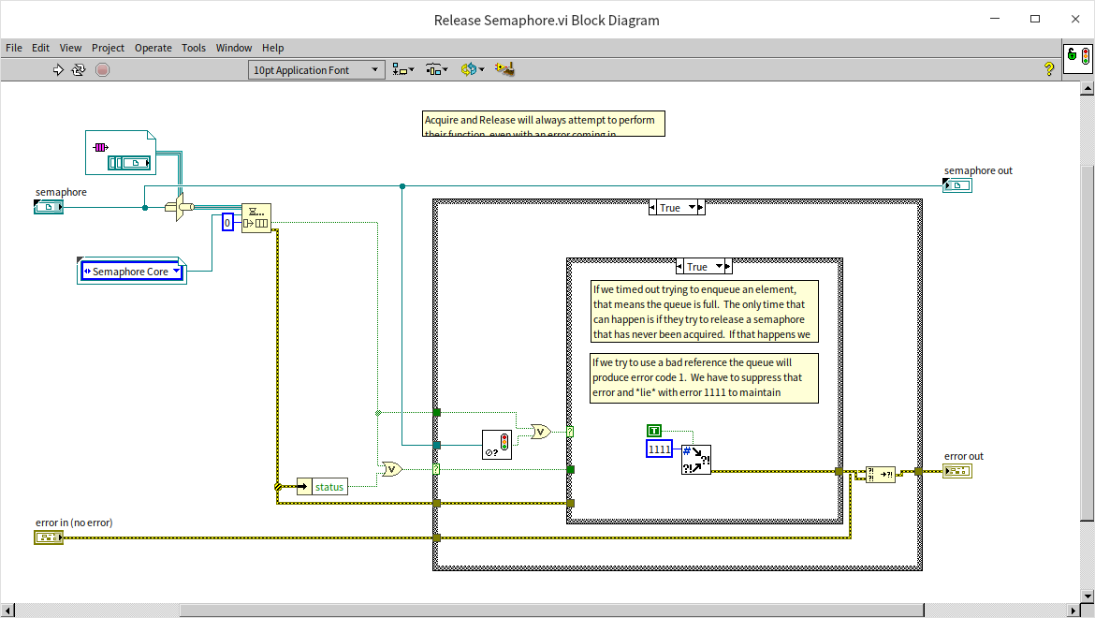Open the Tools menu
Image resolution: width=1095 pixels, height=618 pixels.
194,48
